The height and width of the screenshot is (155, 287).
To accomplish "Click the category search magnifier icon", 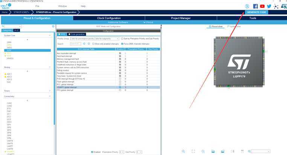I will [3, 26].
